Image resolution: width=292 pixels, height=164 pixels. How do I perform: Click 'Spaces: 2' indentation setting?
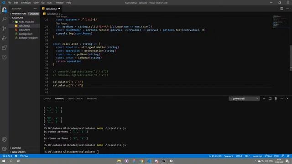pyautogui.click(x=229, y=156)
